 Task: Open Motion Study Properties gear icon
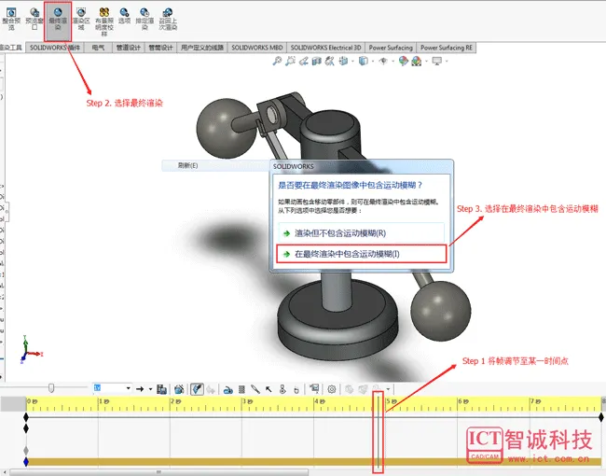pos(332,389)
